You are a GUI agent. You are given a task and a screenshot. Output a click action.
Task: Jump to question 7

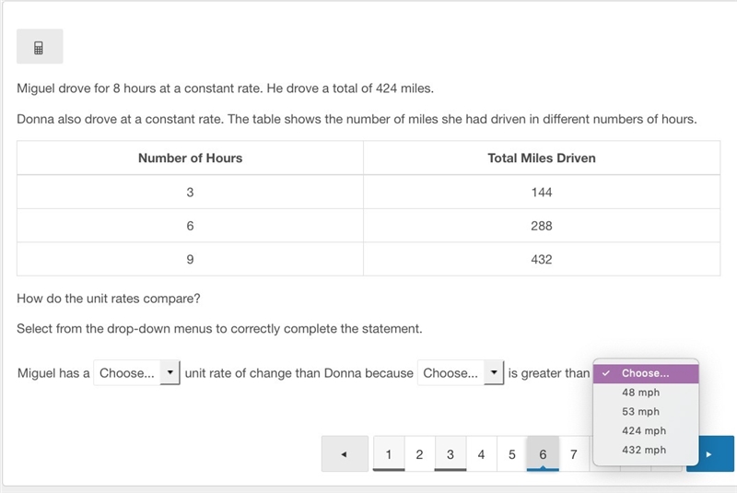(x=574, y=454)
